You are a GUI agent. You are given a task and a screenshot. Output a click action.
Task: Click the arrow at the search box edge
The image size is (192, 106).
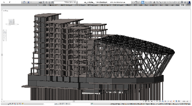click(77, 2)
